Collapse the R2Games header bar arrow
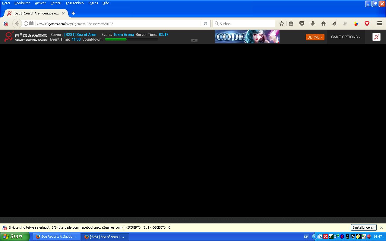This screenshot has height=241, width=386. (194, 40)
